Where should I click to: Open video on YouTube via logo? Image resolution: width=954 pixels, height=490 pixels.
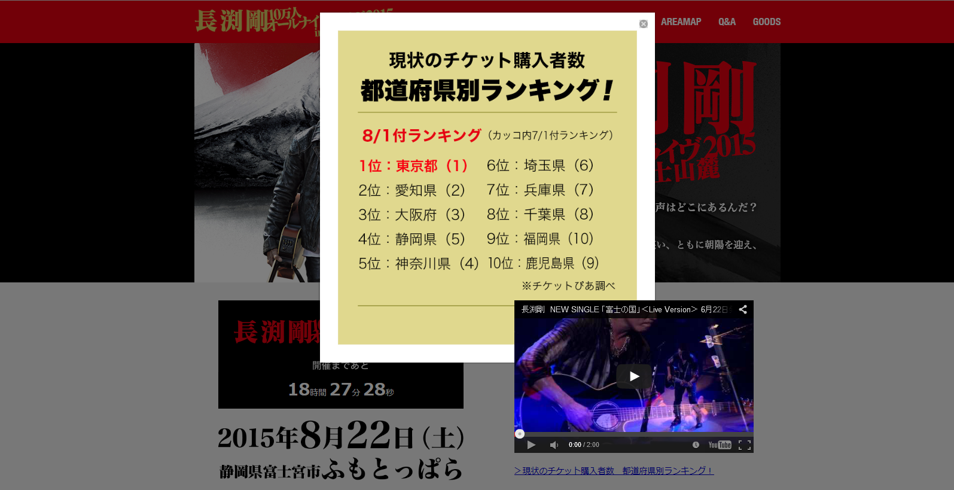tap(720, 445)
